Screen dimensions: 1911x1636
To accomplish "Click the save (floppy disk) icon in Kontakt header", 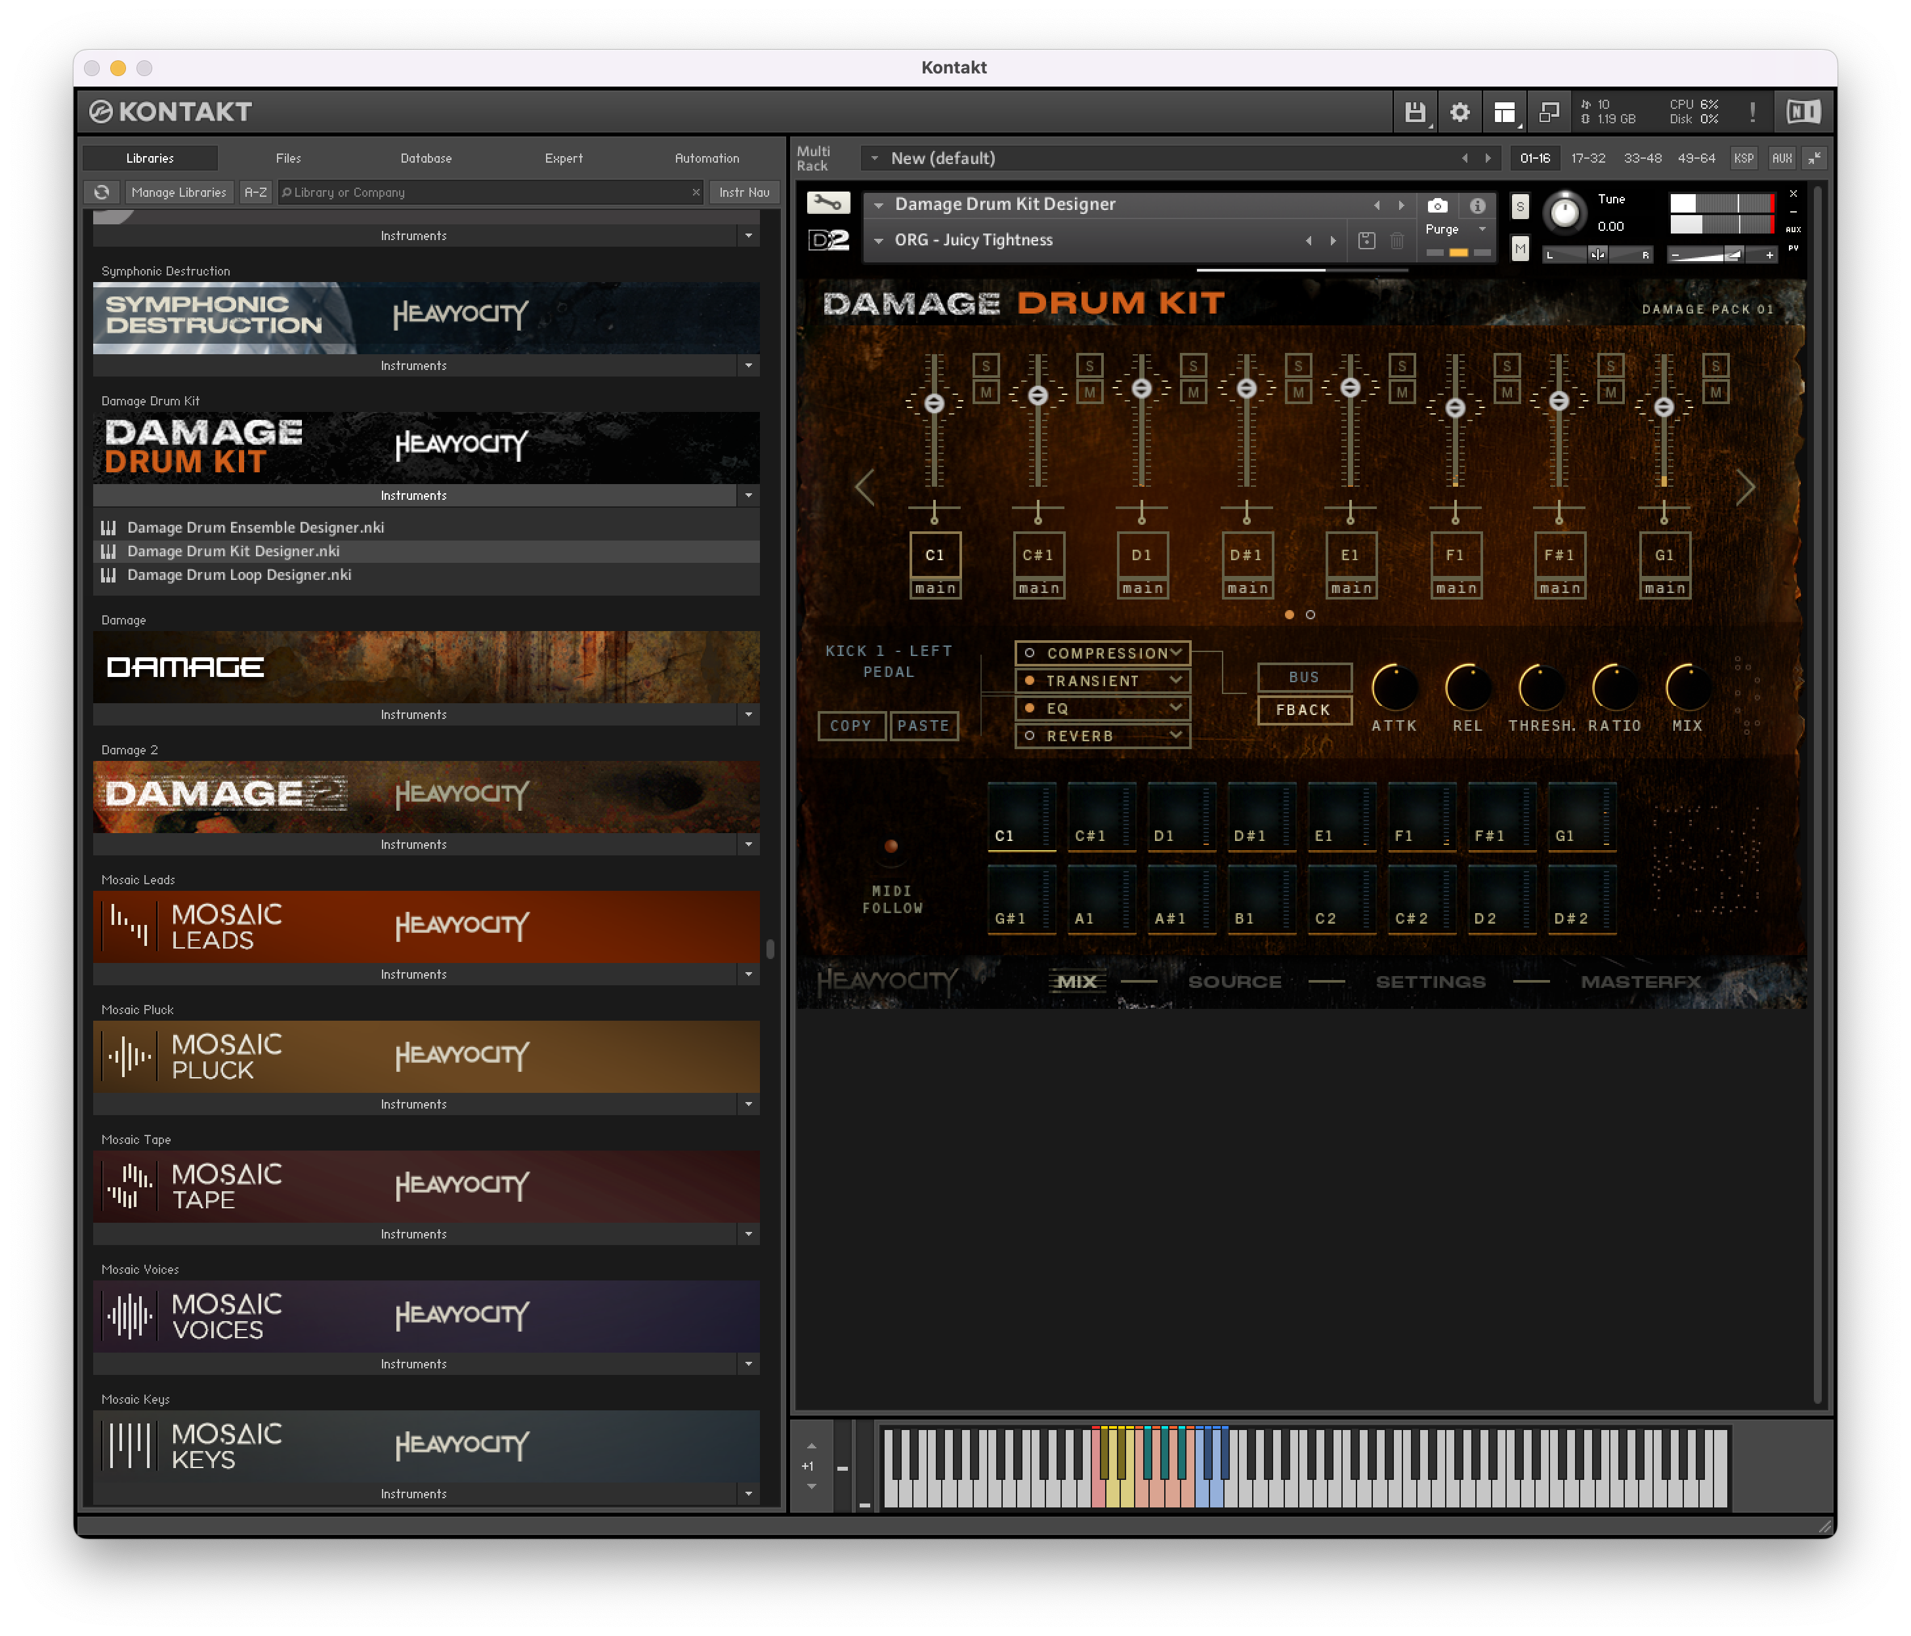I will (1414, 112).
